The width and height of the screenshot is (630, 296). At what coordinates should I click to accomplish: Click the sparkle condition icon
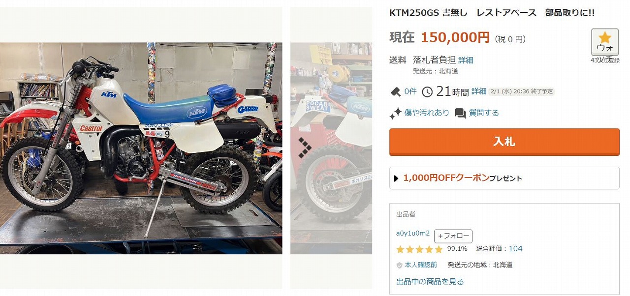(x=395, y=114)
